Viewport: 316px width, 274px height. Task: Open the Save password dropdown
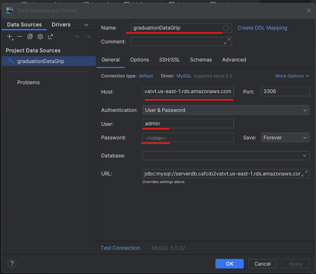tap(285, 138)
